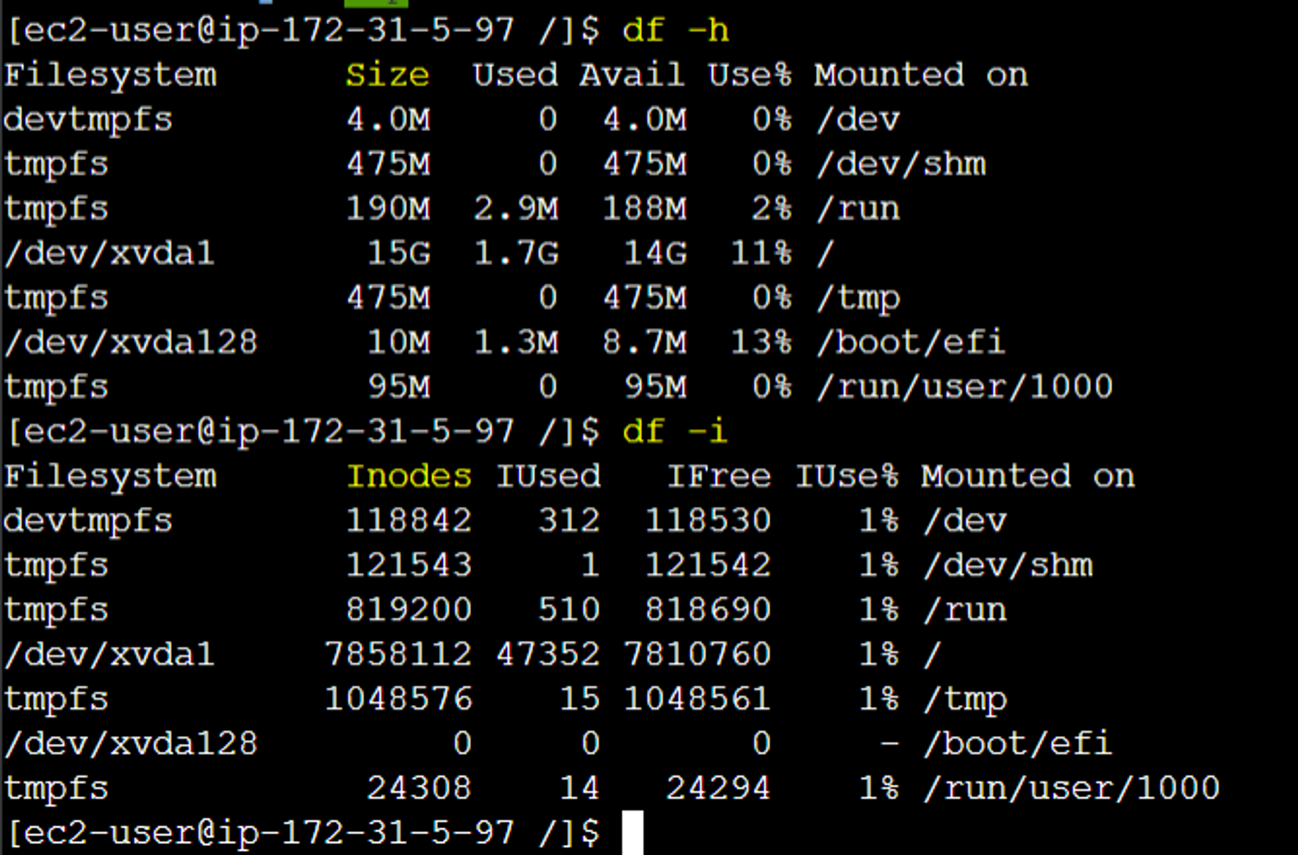The image size is (1298, 855).
Task: Click '/boot/efi' mount in df -h output
Action: click(x=910, y=343)
